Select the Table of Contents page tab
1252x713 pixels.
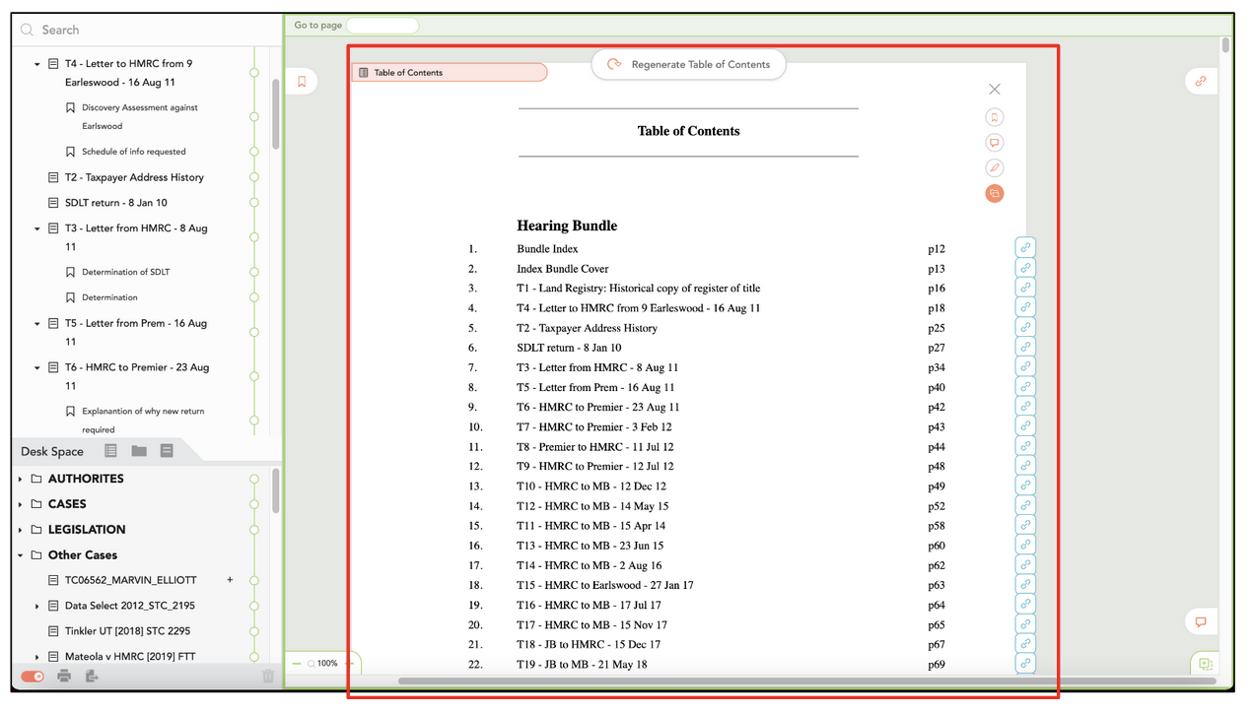coord(450,72)
